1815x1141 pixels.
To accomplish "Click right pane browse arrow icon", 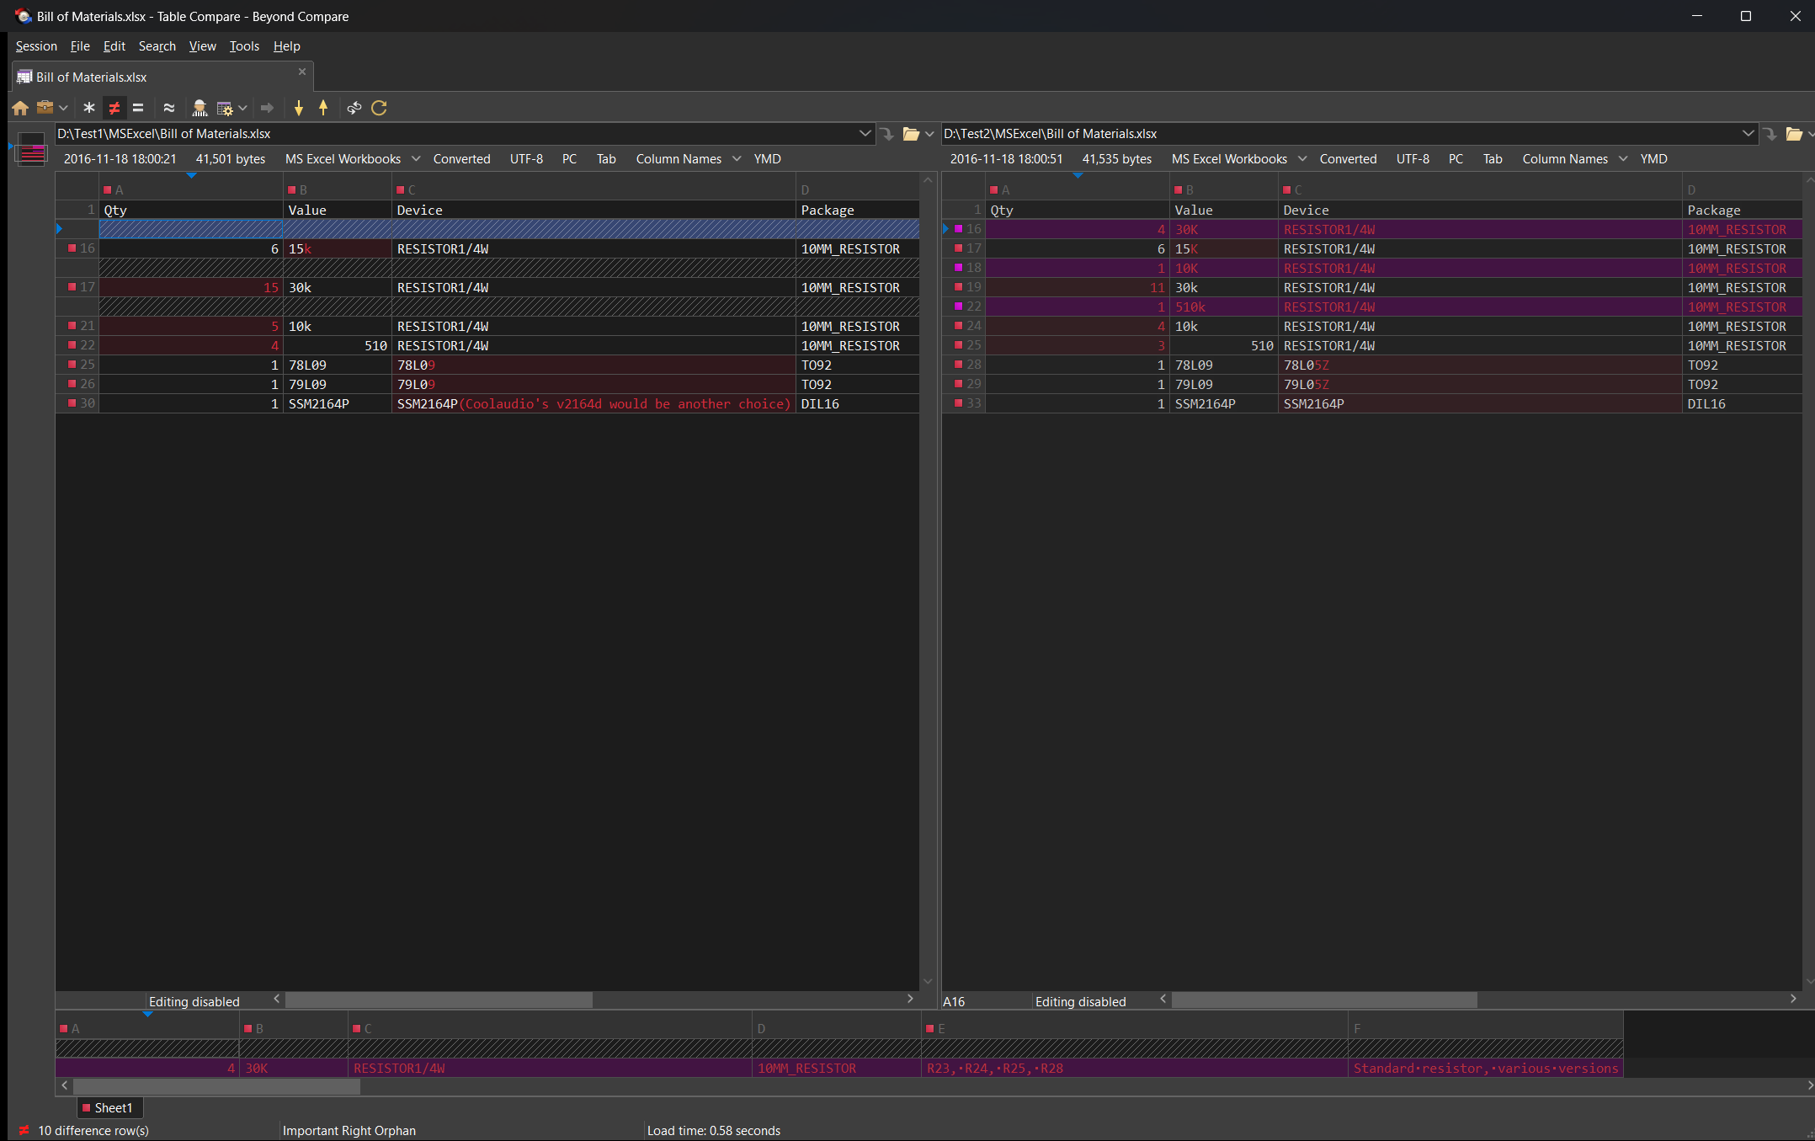I will (x=1770, y=134).
